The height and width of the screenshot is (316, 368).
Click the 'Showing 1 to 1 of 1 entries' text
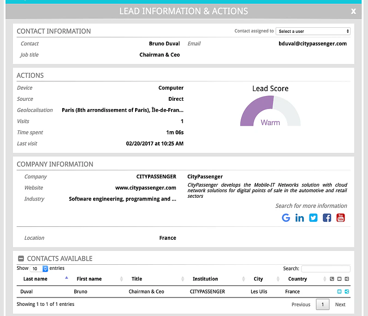click(x=46, y=304)
